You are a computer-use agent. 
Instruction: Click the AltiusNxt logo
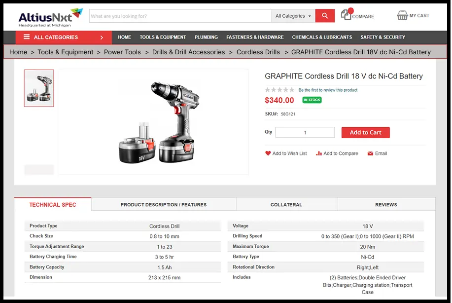coord(48,16)
